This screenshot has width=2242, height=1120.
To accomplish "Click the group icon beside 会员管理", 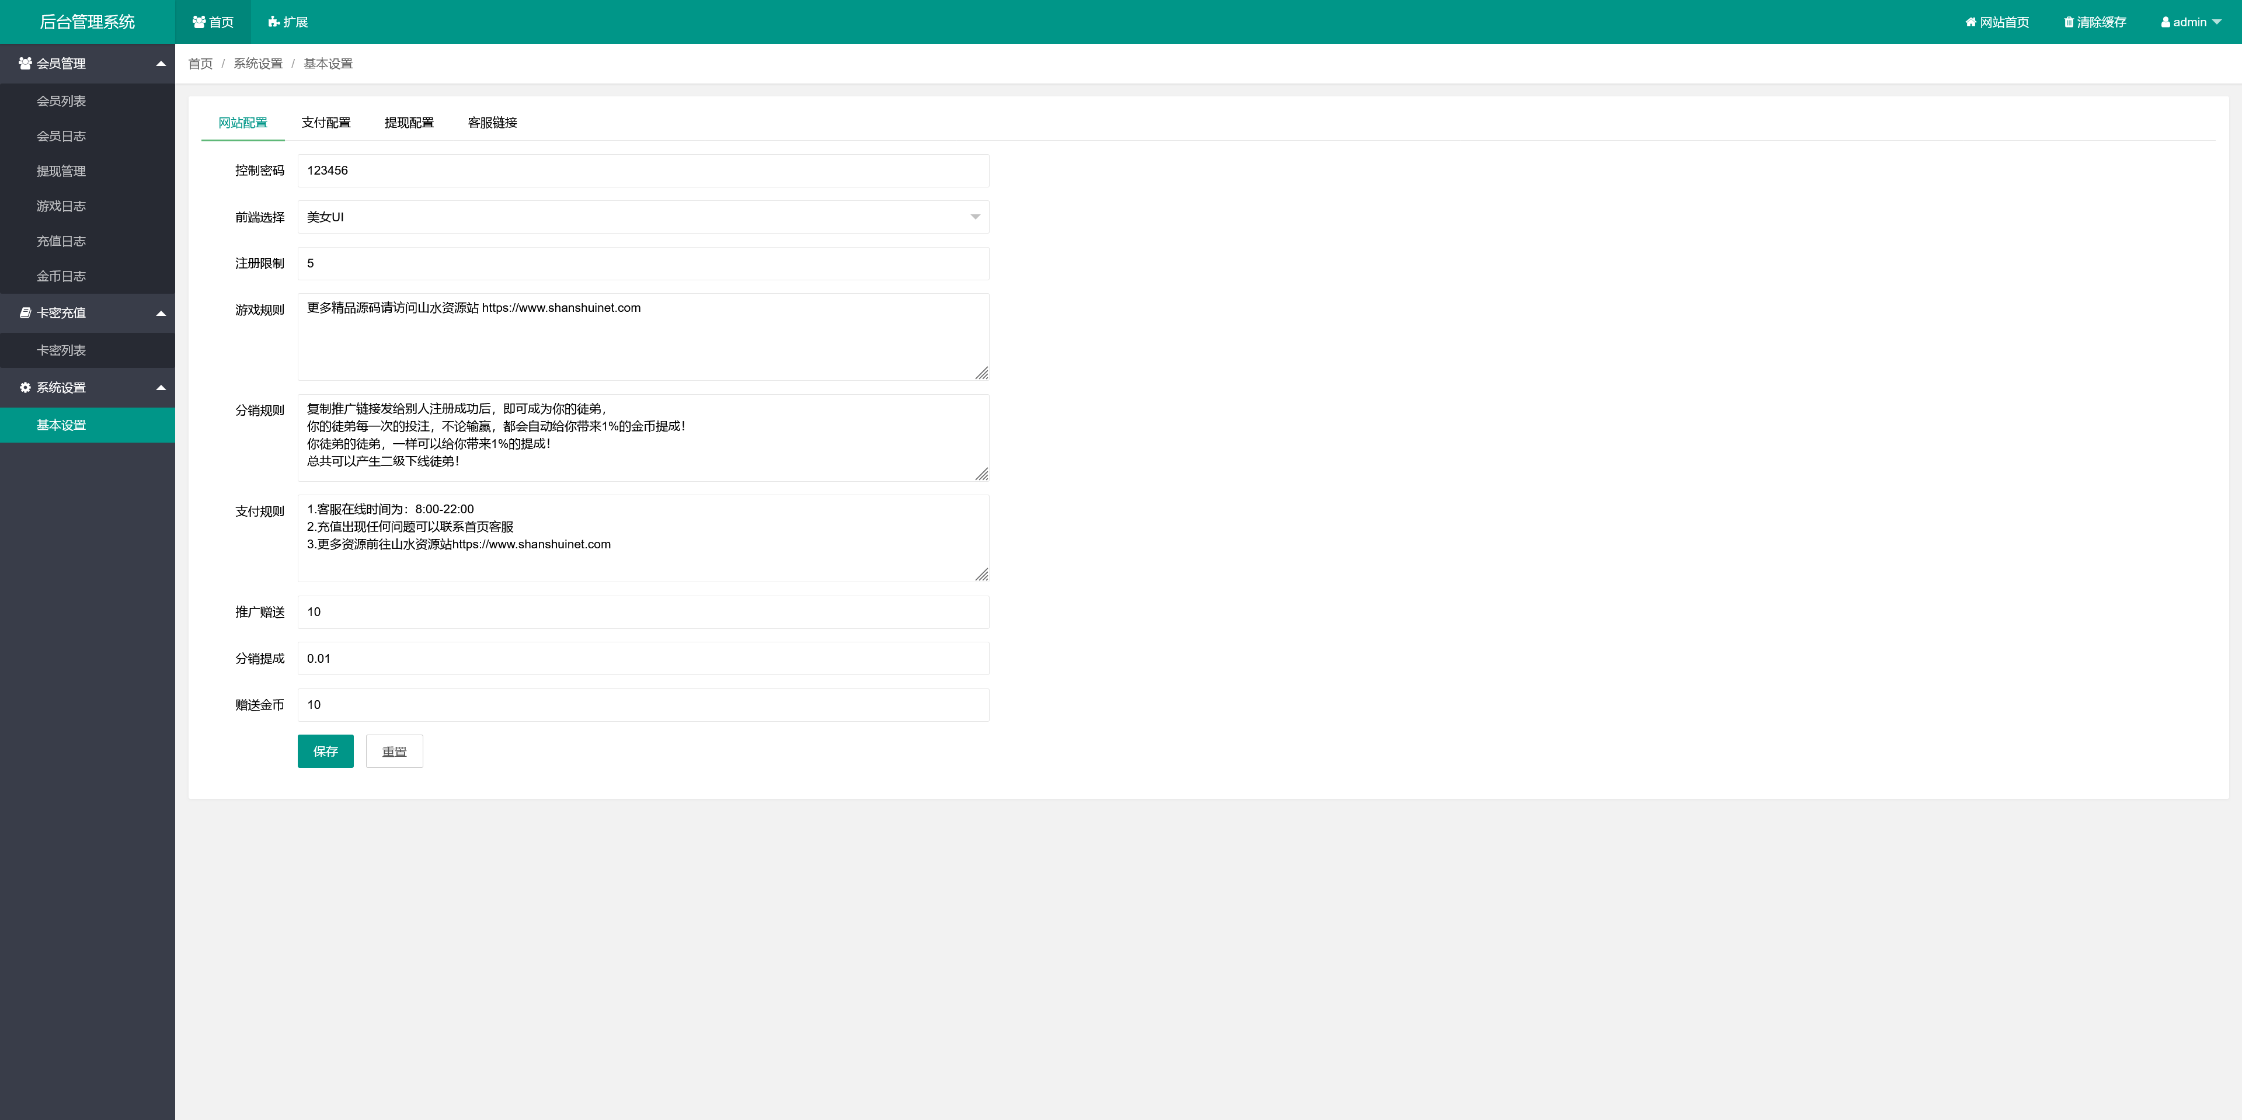I will [x=25, y=64].
